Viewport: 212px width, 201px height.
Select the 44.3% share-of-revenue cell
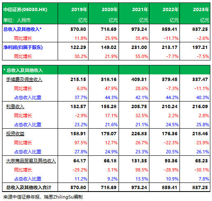111,97
